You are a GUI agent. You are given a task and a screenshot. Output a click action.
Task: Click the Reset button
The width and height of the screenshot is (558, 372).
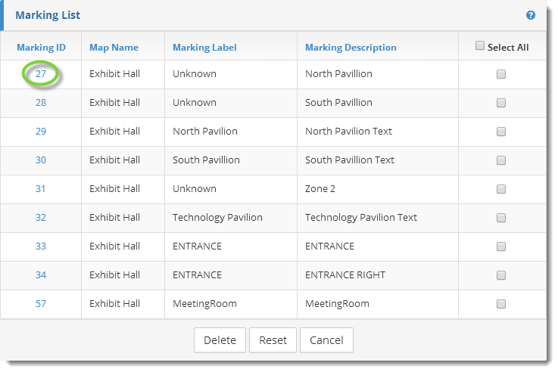273,340
